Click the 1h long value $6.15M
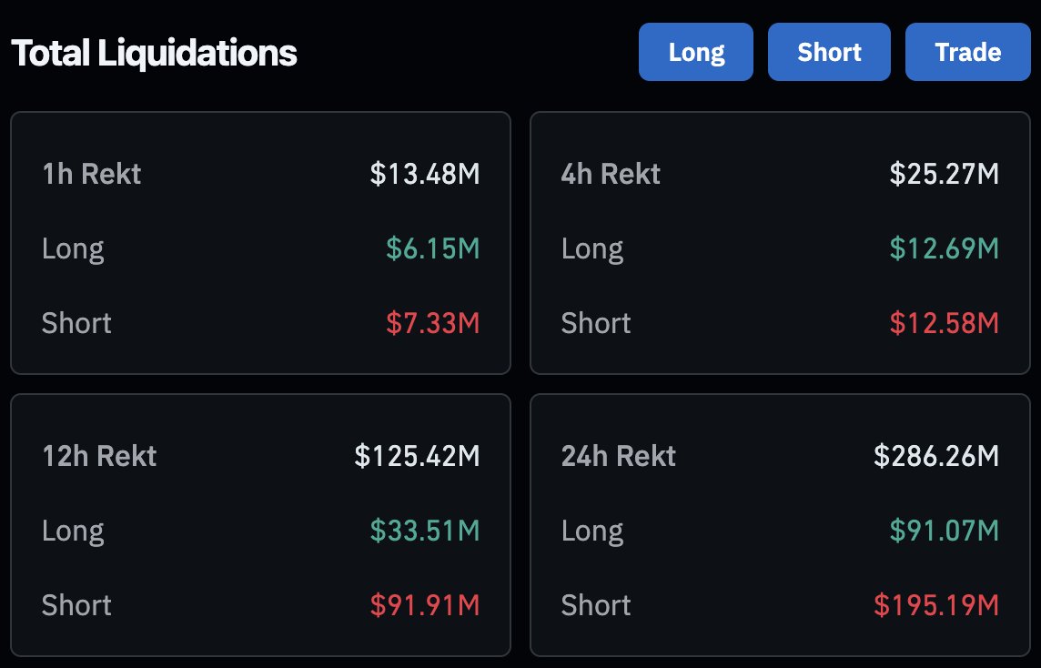The height and width of the screenshot is (668, 1041). [x=432, y=248]
